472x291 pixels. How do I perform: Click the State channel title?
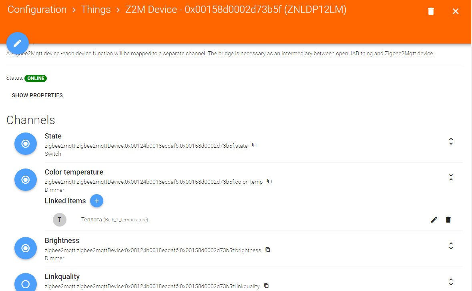(53, 136)
